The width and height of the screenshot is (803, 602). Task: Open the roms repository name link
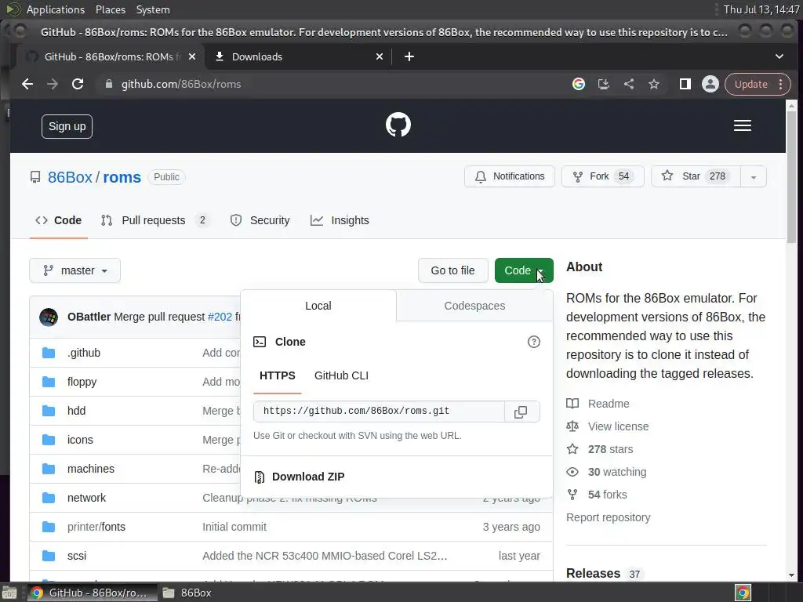tap(122, 177)
